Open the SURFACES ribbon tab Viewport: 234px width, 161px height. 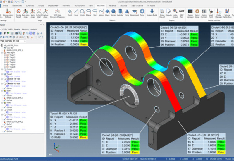[x=30, y=6]
